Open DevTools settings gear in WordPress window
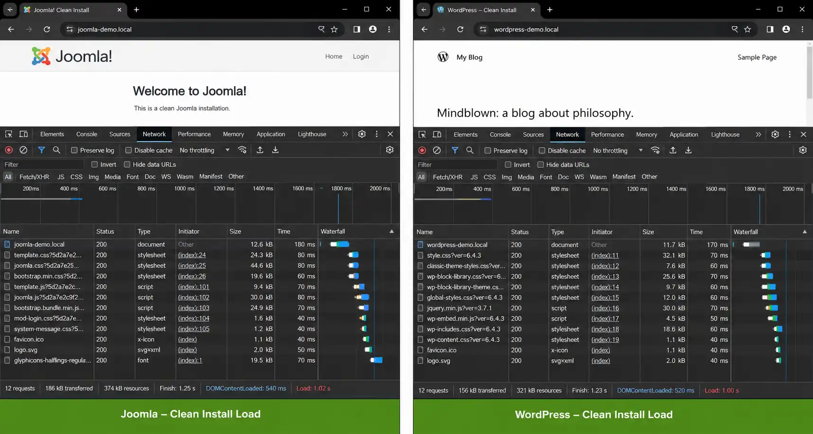Image resolution: width=813 pixels, height=434 pixels. pos(775,135)
